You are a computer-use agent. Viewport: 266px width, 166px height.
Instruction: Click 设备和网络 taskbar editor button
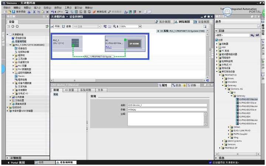(66, 162)
